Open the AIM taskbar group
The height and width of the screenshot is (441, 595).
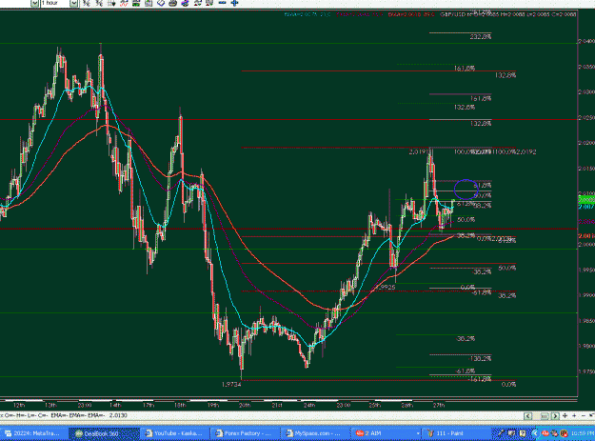coord(387,433)
